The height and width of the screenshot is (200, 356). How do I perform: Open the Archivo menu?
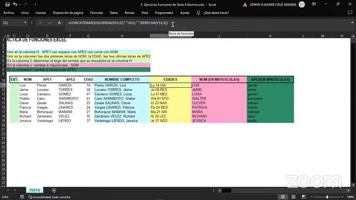pos(9,13)
